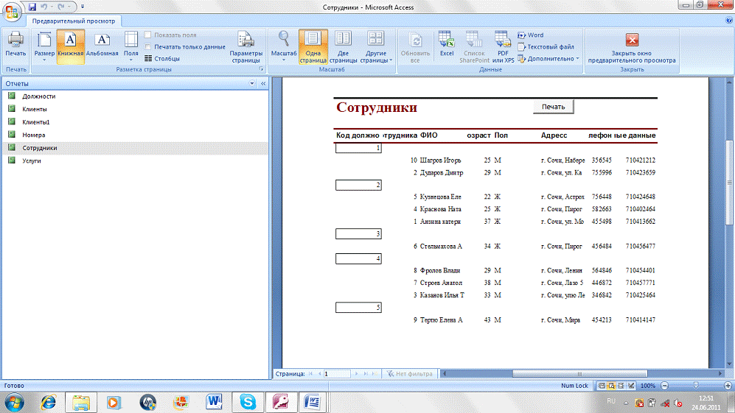Click the Print icon in the ribbon
The height and width of the screenshot is (413, 735).
click(15, 44)
